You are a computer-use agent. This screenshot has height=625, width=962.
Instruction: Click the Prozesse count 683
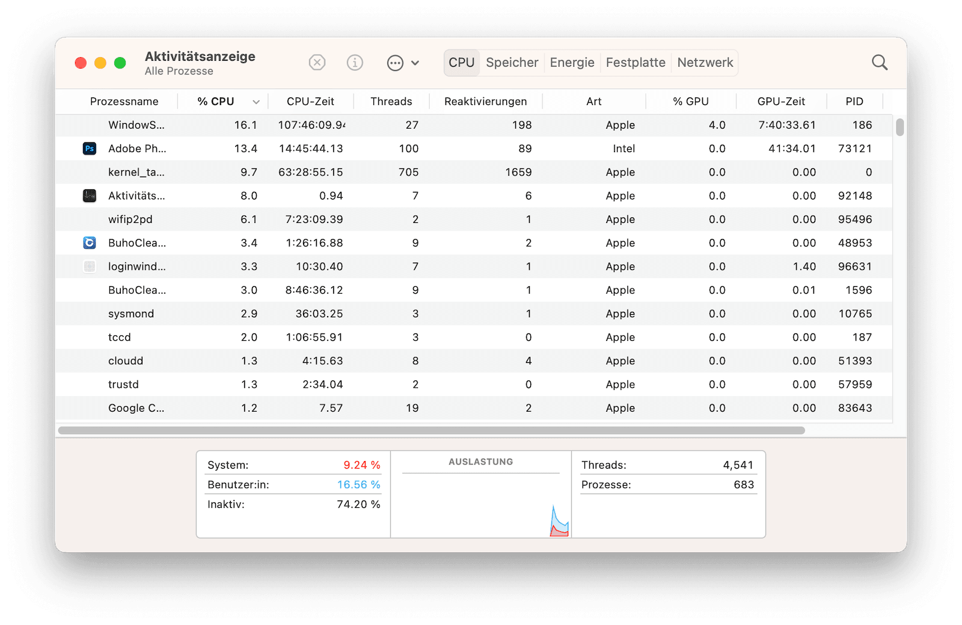744,484
